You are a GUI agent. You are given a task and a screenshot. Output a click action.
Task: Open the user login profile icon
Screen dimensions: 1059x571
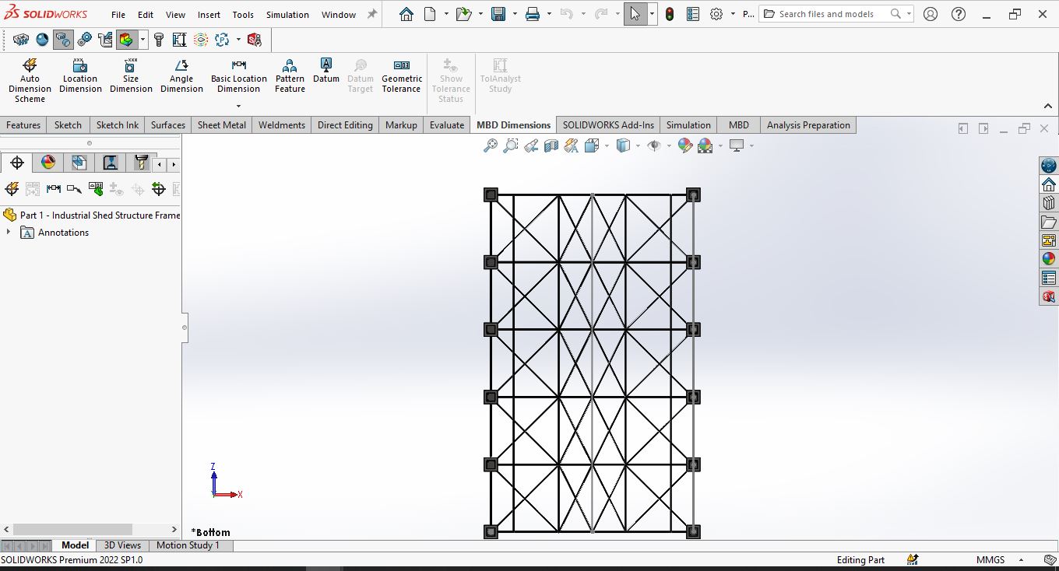point(930,14)
